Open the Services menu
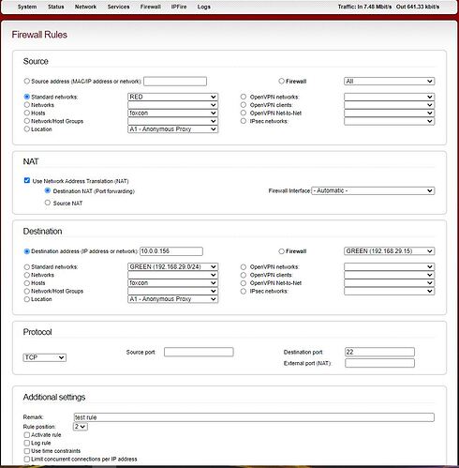This screenshot has height=468, width=459. (x=118, y=7)
